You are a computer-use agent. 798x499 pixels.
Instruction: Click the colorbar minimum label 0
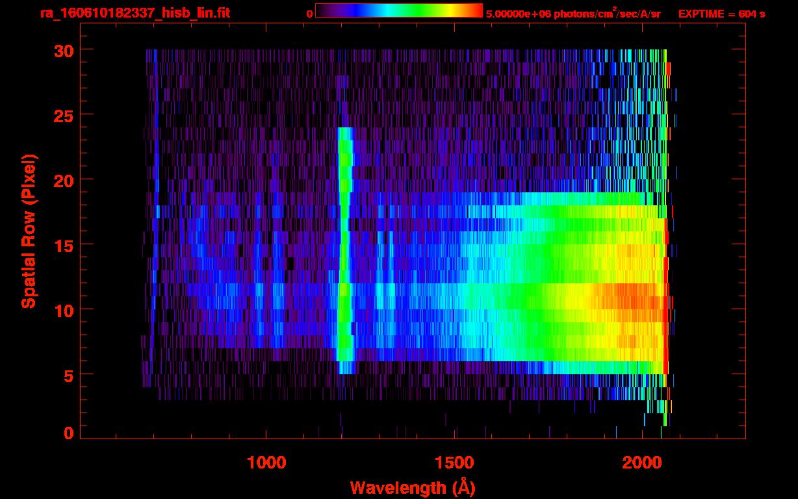[309, 14]
